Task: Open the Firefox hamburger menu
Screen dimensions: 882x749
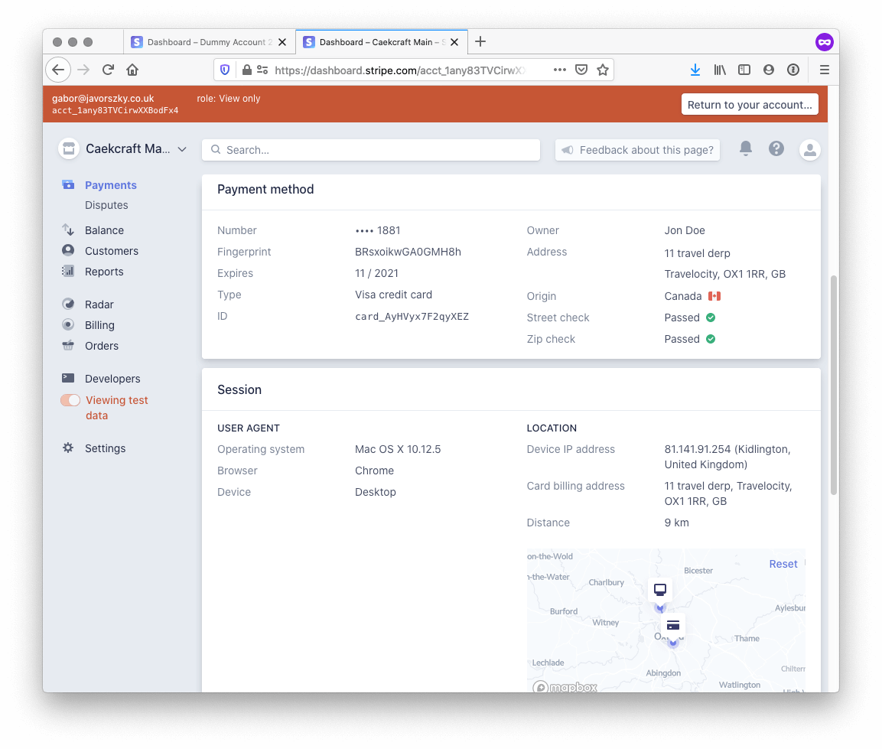Action: coord(824,70)
